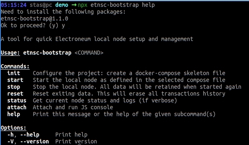
Task: Click the demo directory name in prompt
Action: pos(62,5)
